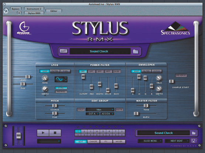The height and width of the screenshot is (153, 205).
Task: Click the play button
Action: [43, 133]
